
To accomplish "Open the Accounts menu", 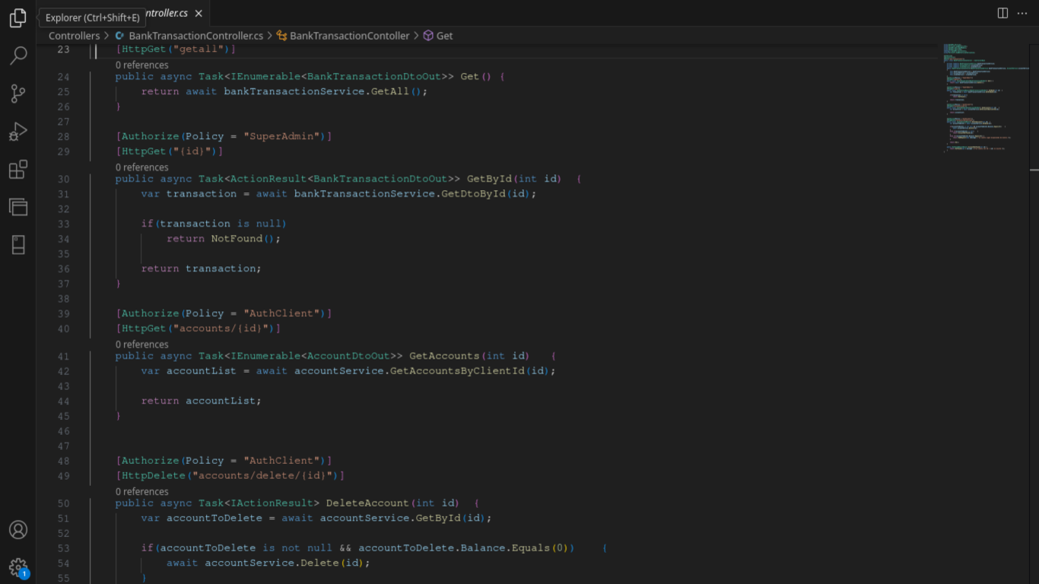I will (x=18, y=530).
